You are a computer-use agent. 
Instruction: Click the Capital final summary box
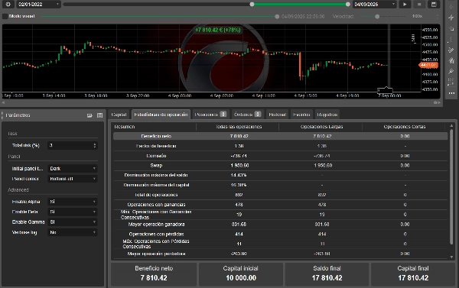[x=413, y=274]
